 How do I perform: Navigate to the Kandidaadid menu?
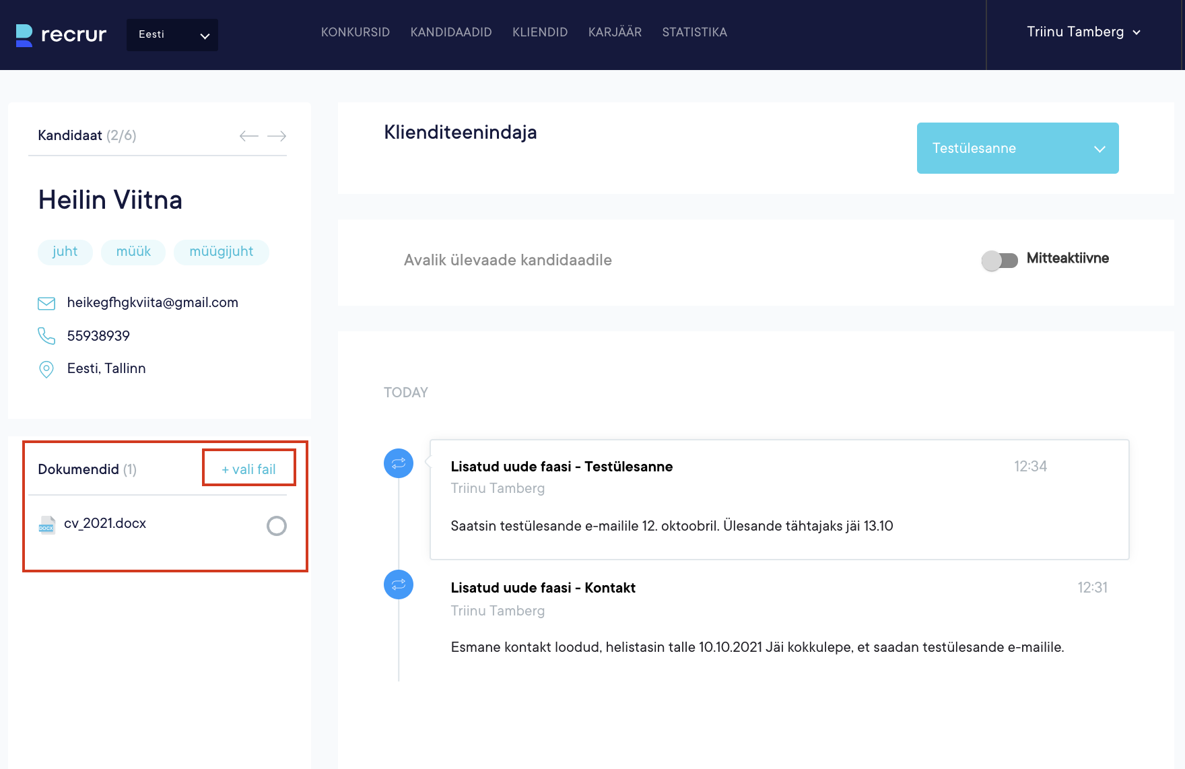(451, 32)
